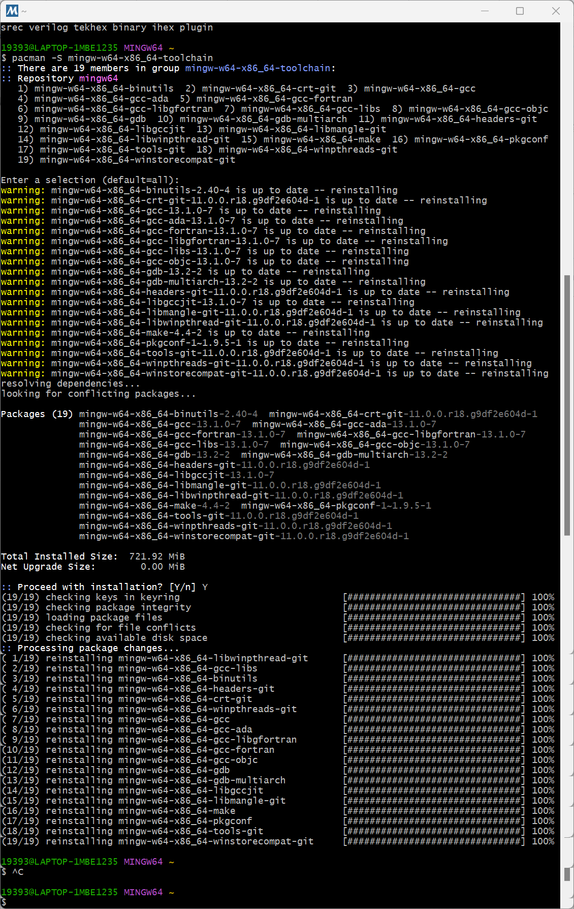Click '(16/19) reinstalling mingw-w64-x86_64-make' line
Image resolution: width=574 pixels, height=909 pixels.
pyautogui.click(x=118, y=811)
